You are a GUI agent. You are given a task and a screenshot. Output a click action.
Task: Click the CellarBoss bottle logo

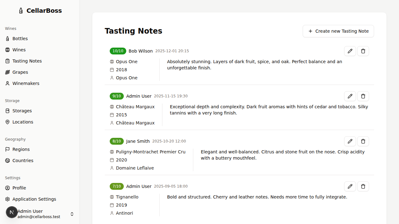coord(21,10)
